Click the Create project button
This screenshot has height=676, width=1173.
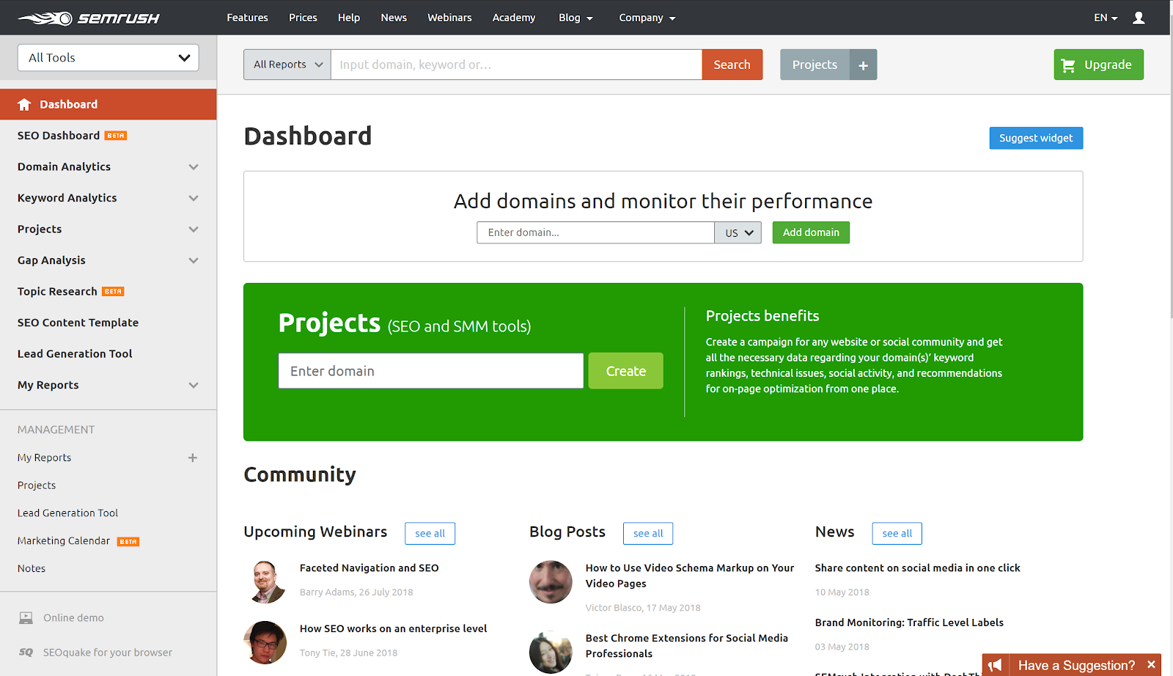click(x=626, y=371)
